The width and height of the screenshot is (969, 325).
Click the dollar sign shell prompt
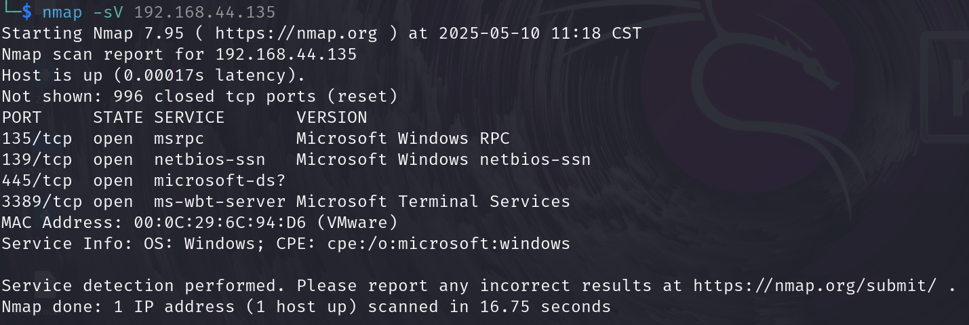coord(26,12)
